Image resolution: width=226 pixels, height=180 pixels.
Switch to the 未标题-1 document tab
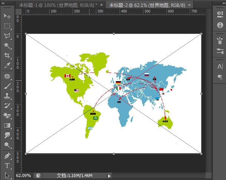58,5
